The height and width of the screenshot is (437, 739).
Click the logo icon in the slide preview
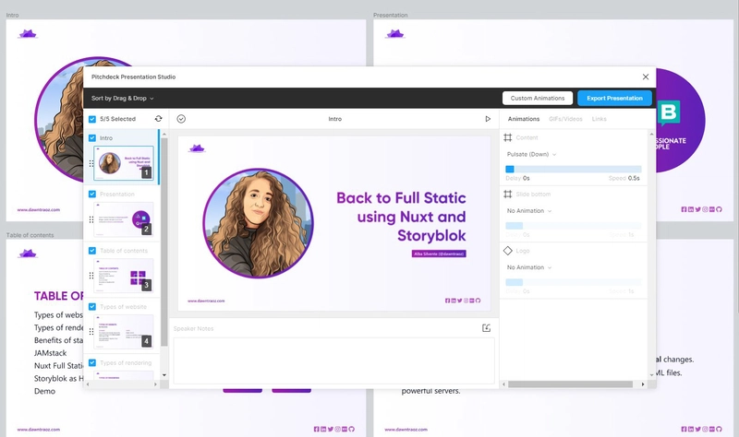pos(197,148)
